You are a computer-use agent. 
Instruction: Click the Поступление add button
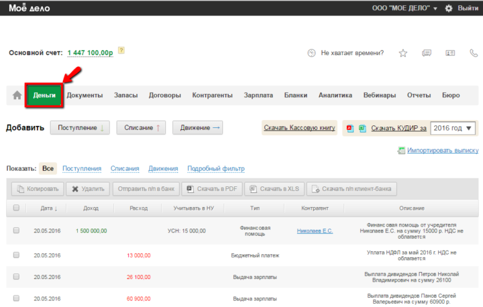tap(80, 127)
